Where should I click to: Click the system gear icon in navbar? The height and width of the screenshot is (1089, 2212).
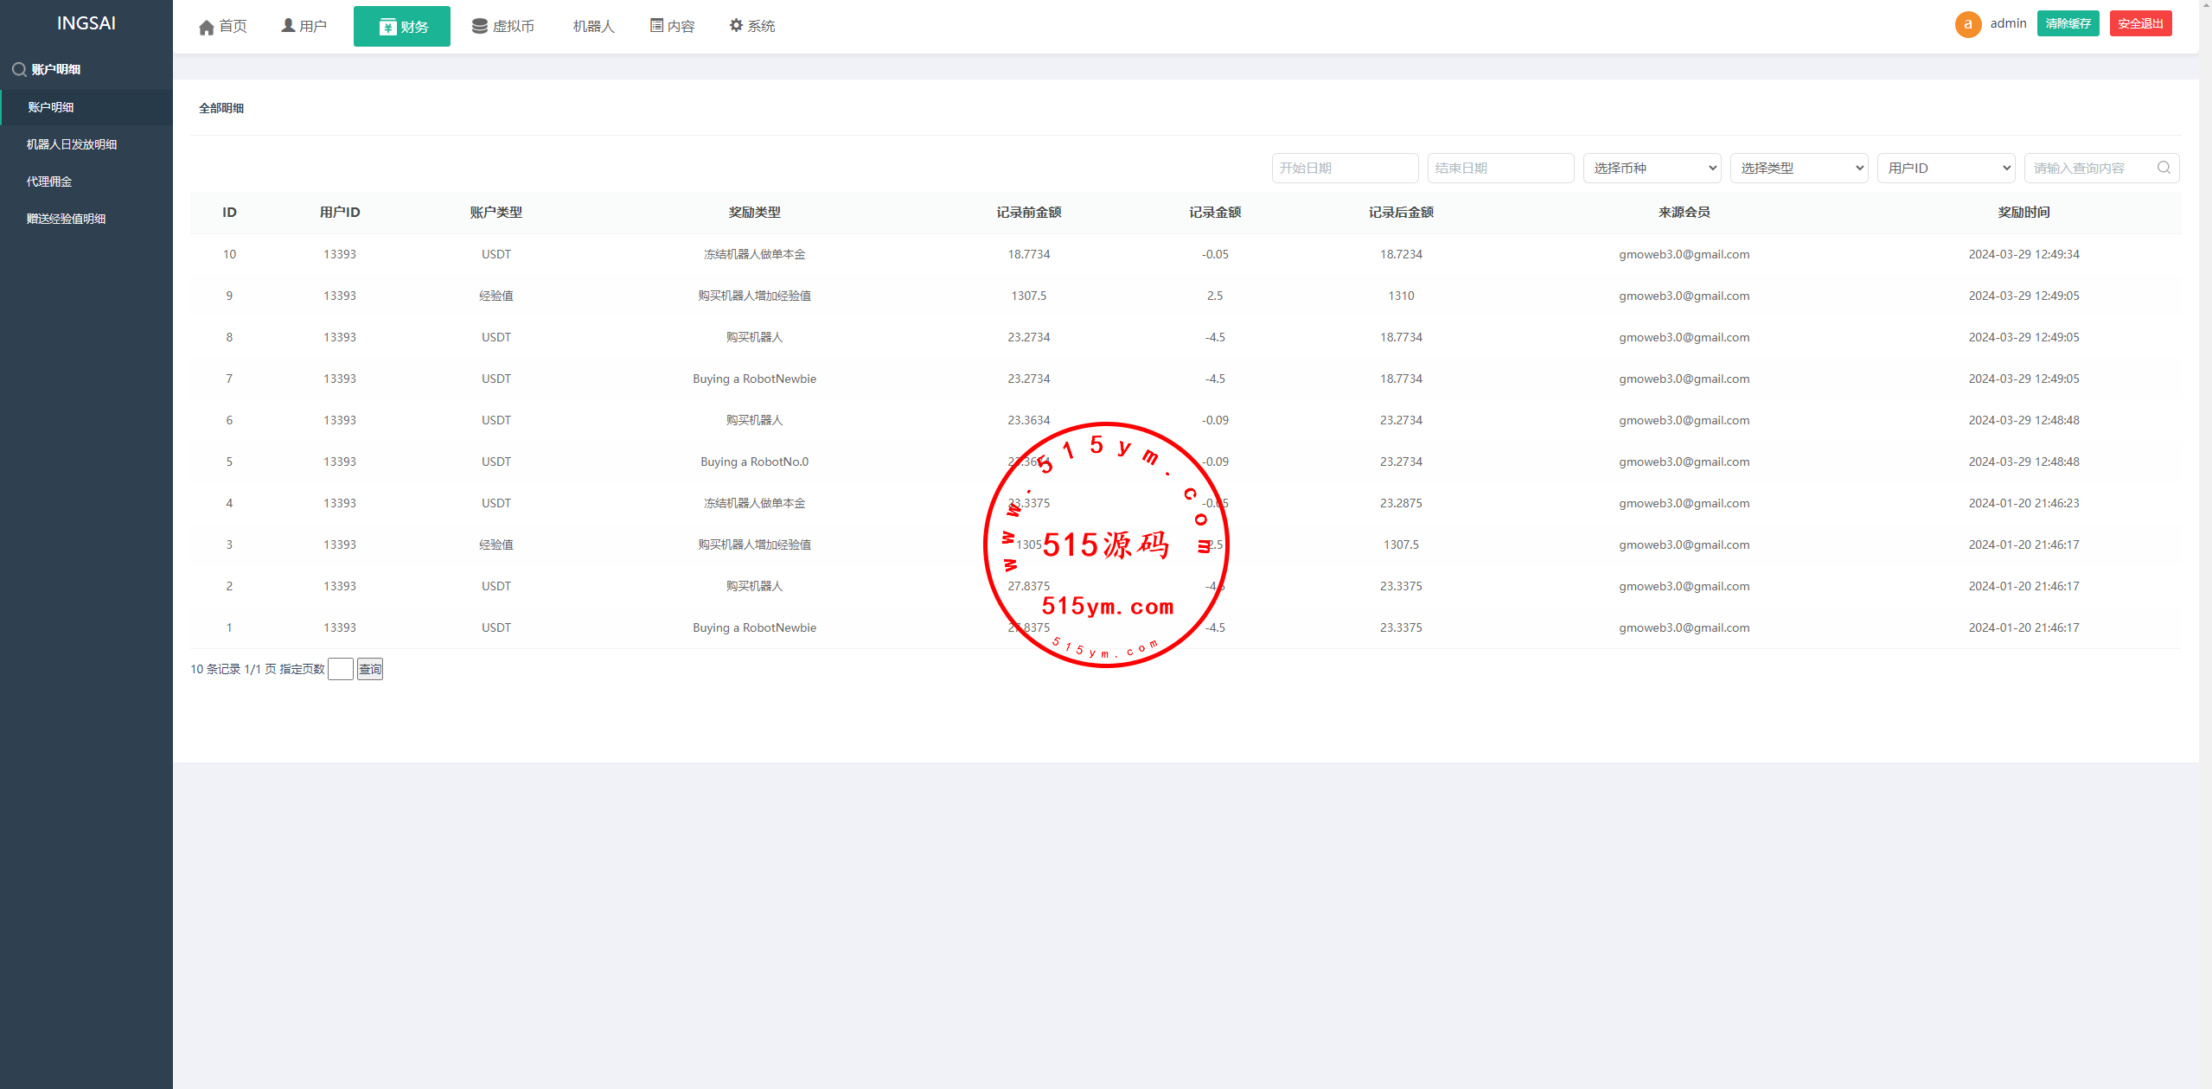pyautogui.click(x=736, y=26)
